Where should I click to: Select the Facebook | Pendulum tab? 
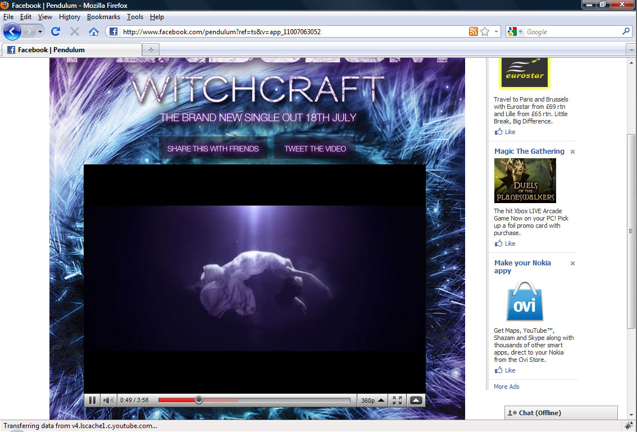(x=72, y=49)
